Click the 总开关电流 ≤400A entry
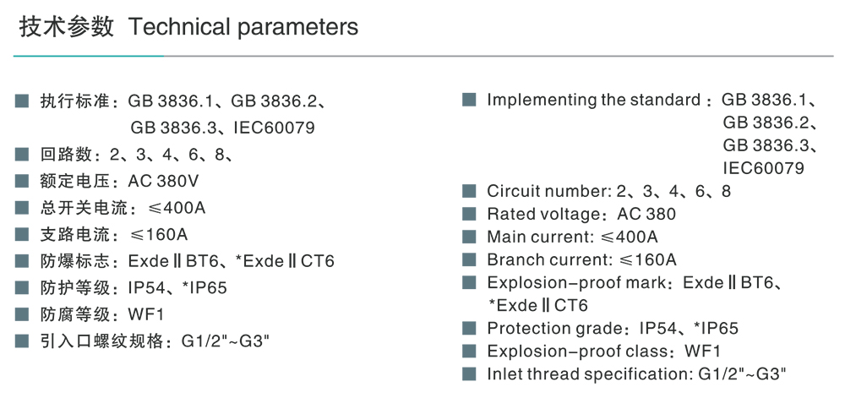This screenshot has height=409, width=845. coord(123,208)
